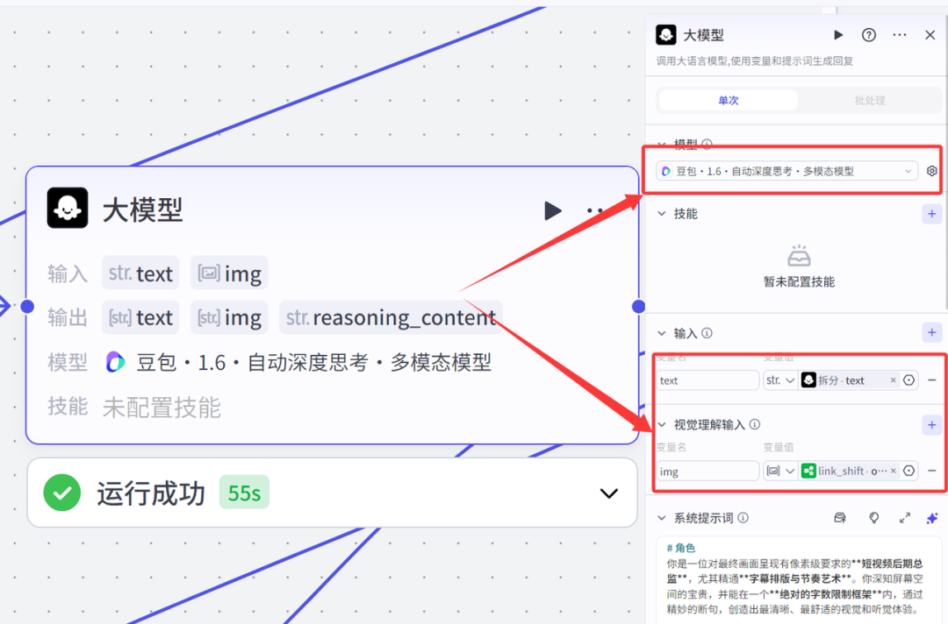Open the three-dot menu in panel header
The image size is (948, 624).
[900, 35]
